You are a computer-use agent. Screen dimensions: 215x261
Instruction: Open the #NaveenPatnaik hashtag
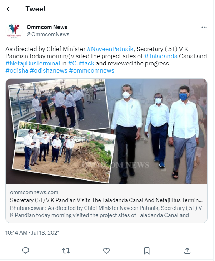[110, 49]
